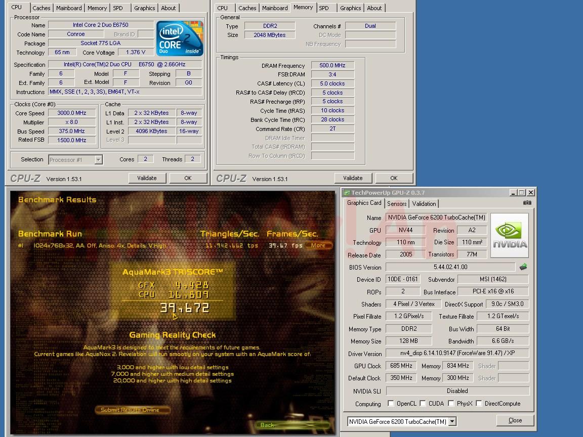Click the Intel Core 2 Duo logo
This screenshot has width=583, height=437.
click(x=180, y=38)
